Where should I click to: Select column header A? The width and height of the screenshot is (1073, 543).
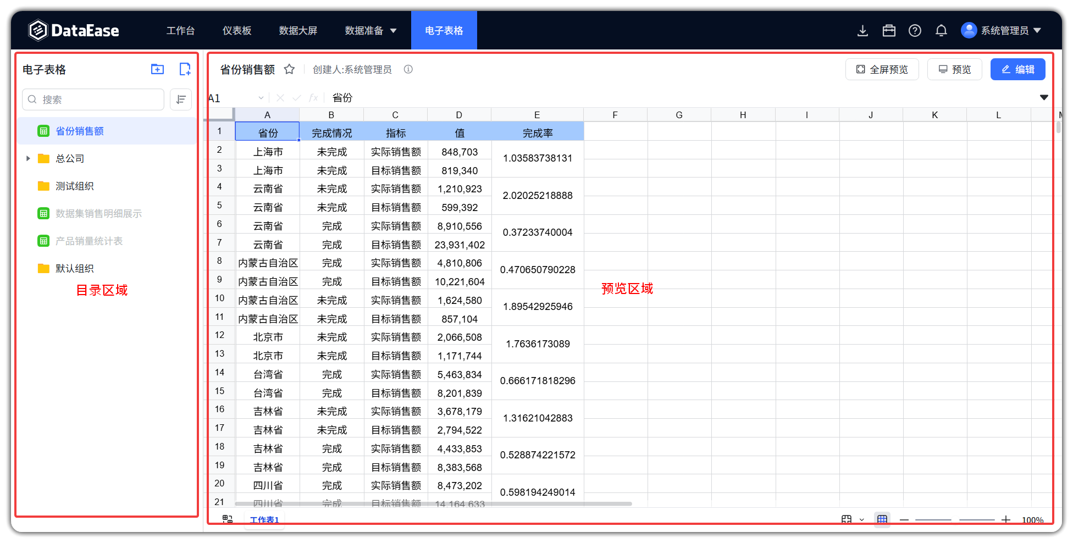tap(267, 115)
